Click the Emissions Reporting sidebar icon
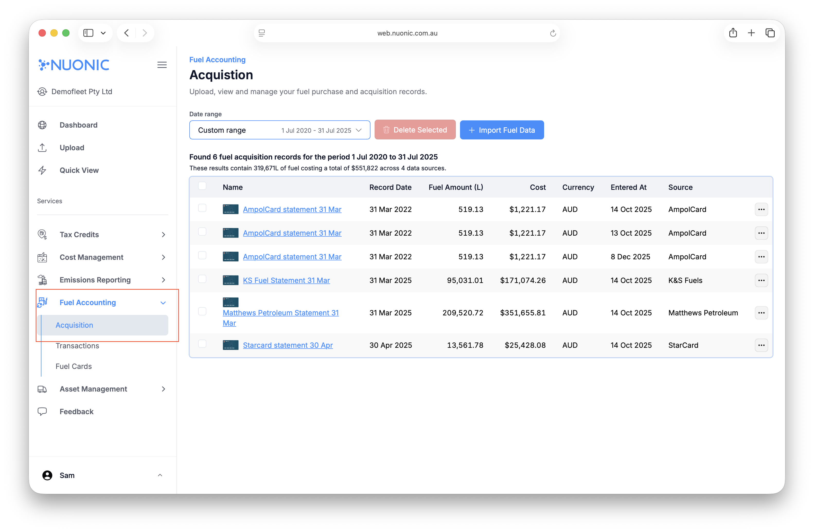This screenshot has width=814, height=532. tap(42, 280)
